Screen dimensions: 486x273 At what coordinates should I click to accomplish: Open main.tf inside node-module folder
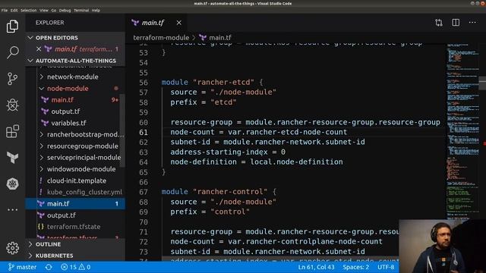click(62, 100)
